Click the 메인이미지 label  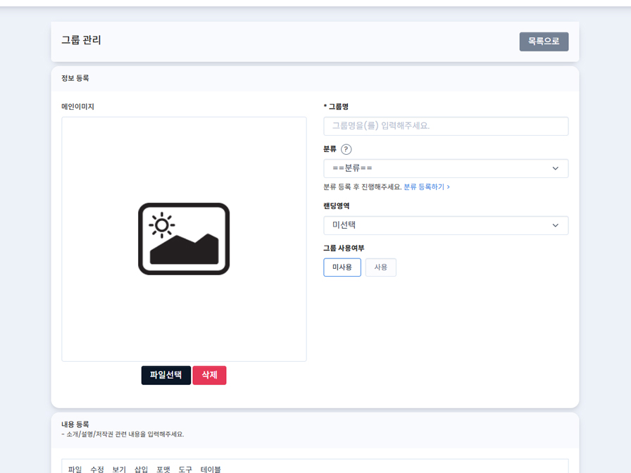pyautogui.click(x=77, y=106)
